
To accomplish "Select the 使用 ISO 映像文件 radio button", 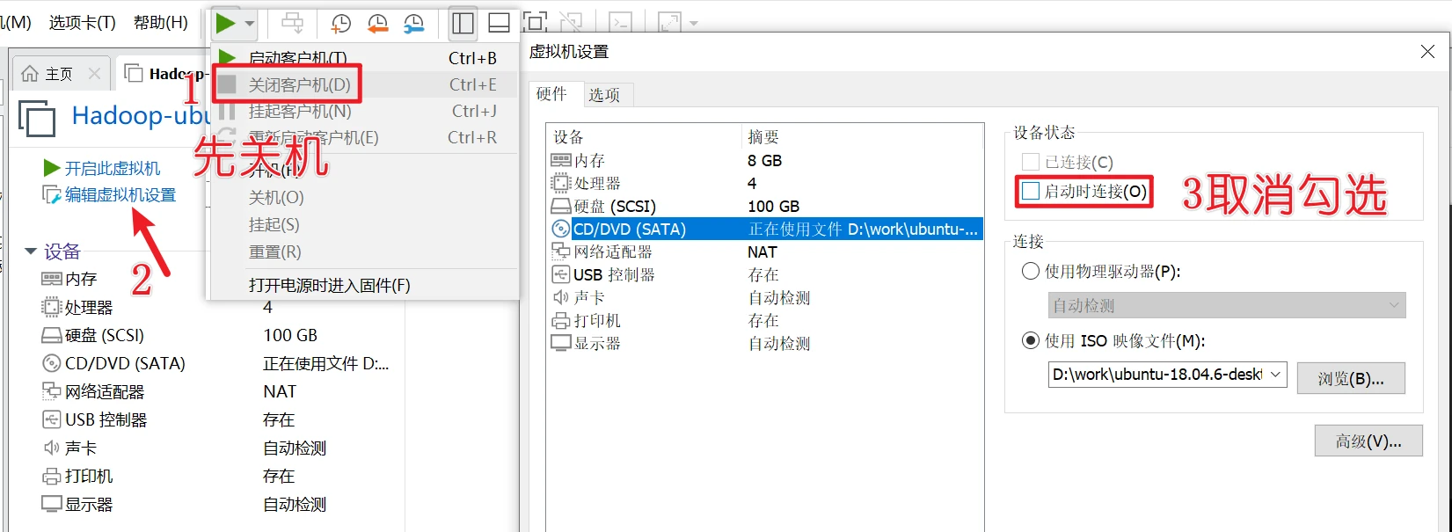I will (1030, 341).
